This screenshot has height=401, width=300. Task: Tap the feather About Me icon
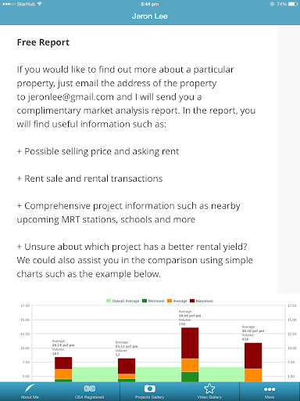pos(30,388)
